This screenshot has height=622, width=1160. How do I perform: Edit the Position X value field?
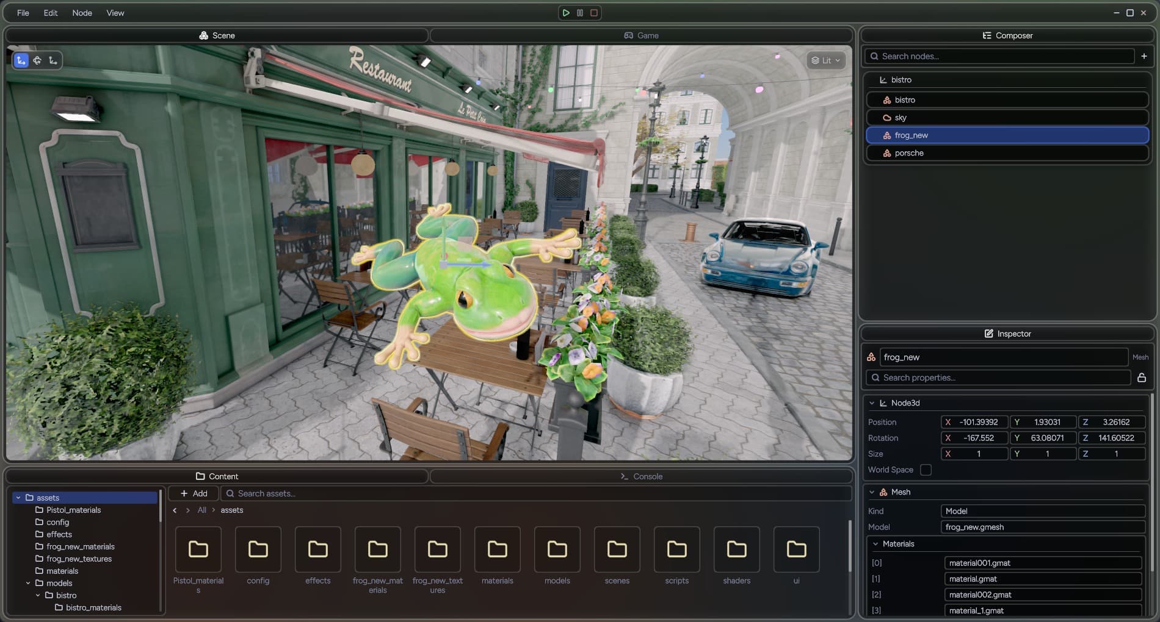click(x=974, y=422)
